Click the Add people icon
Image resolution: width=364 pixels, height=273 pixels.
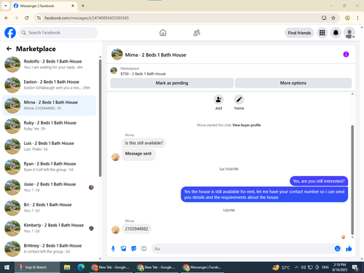tap(218, 100)
